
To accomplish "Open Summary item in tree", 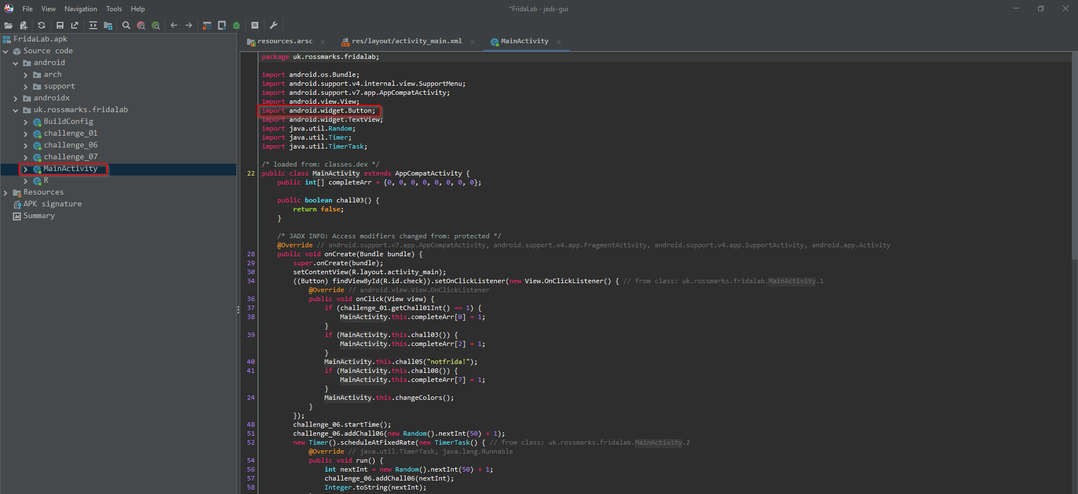I will (x=39, y=216).
